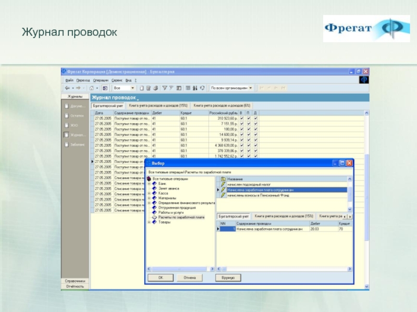Viewport: 417px width, 312px height.
Task: Select the Работы и услуги tree item
Action: tap(171, 213)
